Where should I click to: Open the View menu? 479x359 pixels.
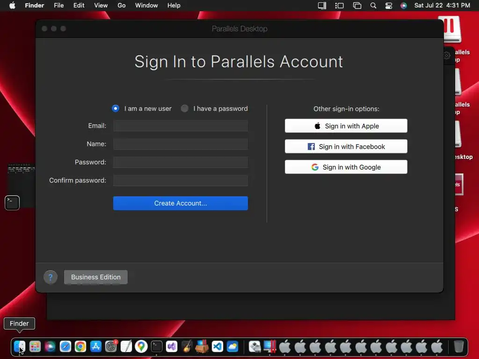[101, 6]
